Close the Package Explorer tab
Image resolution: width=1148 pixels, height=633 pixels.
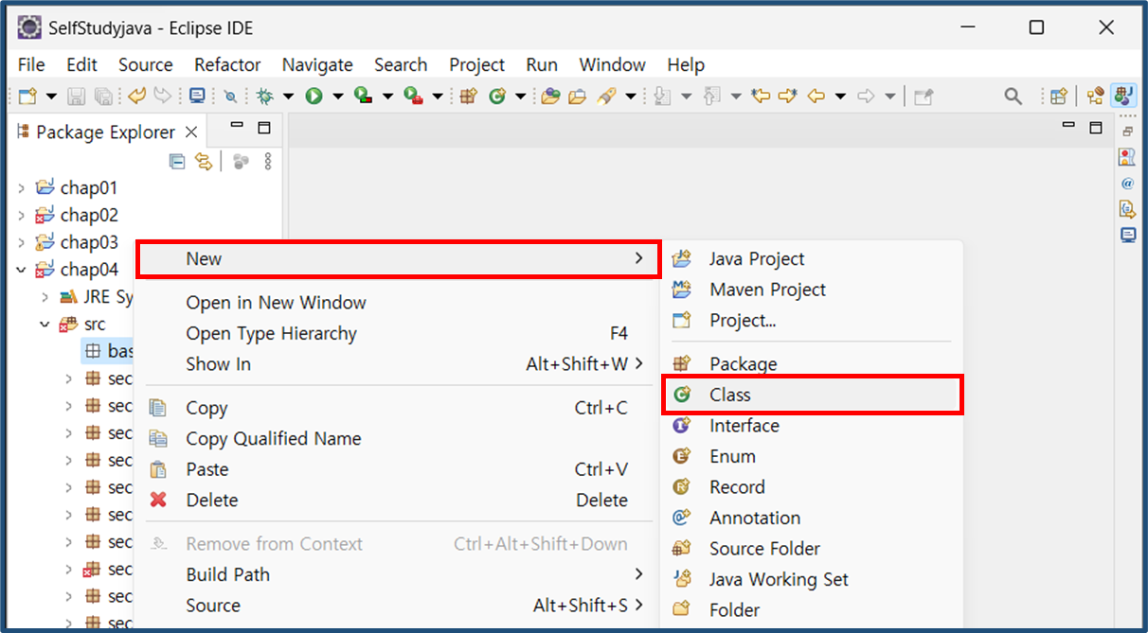tap(190, 132)
